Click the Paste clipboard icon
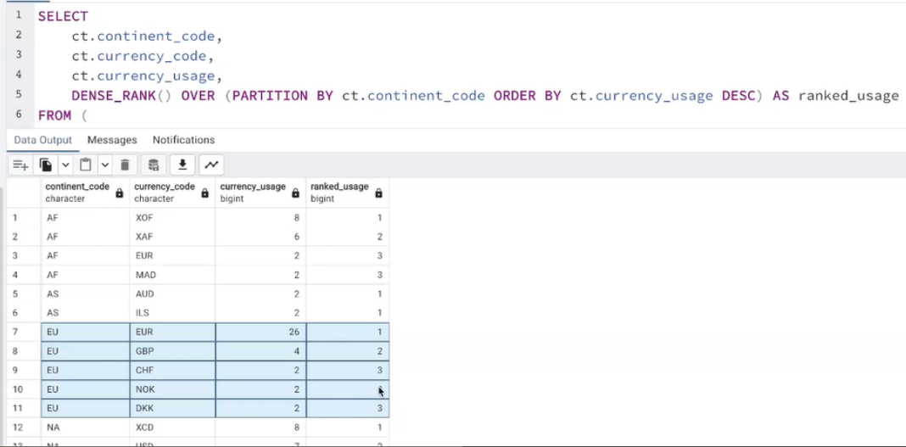Viewport: 906px width, 447px height. 86,165
